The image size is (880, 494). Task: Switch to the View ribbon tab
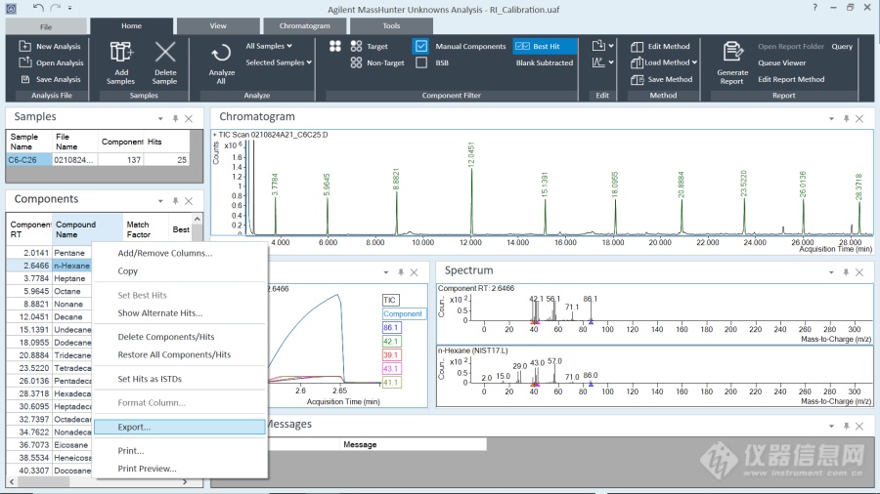point(218,25)
